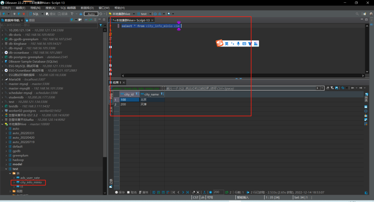Image resolution: width=374 pixels, height=202 pixels.
Task: Toggle the transaction lock icon in toolbar
Action: [81, 14]
